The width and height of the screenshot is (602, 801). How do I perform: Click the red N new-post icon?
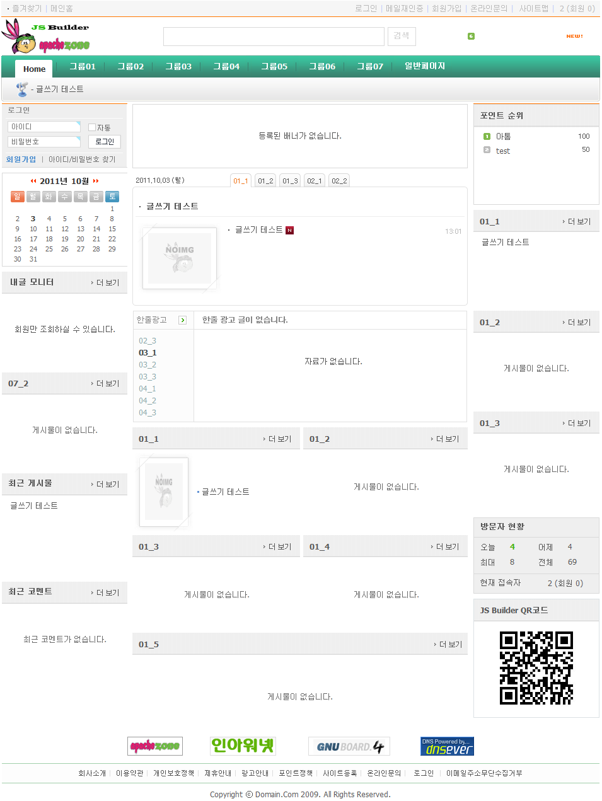point(289,230)
